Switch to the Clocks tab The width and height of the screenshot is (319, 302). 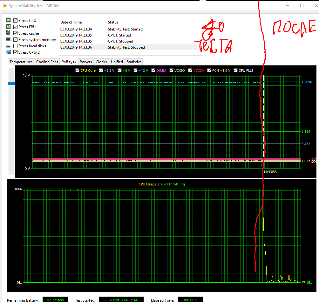click(101, 62)
